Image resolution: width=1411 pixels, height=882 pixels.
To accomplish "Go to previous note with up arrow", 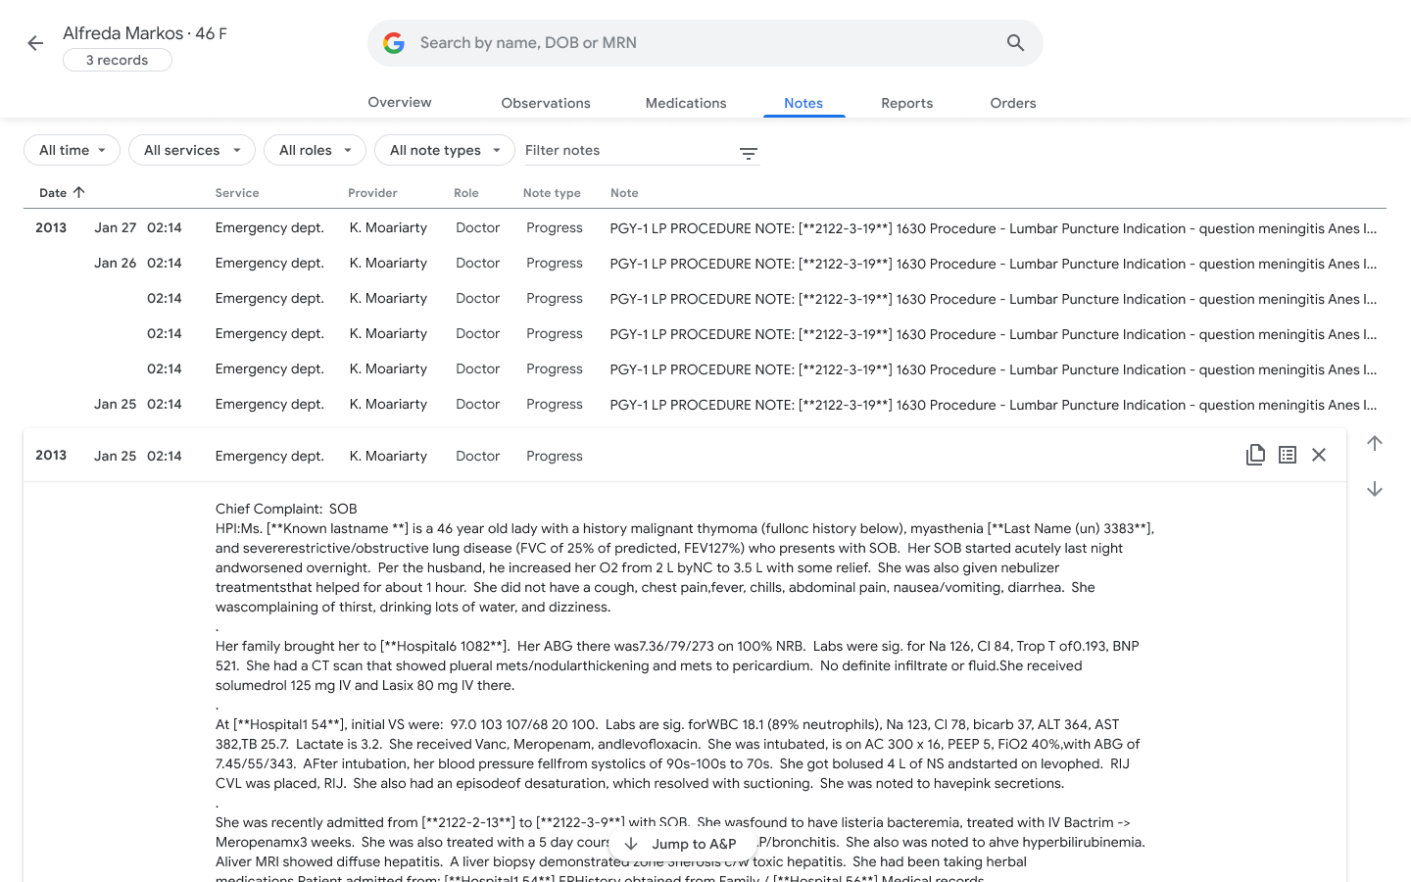I will click(1375, 443).
